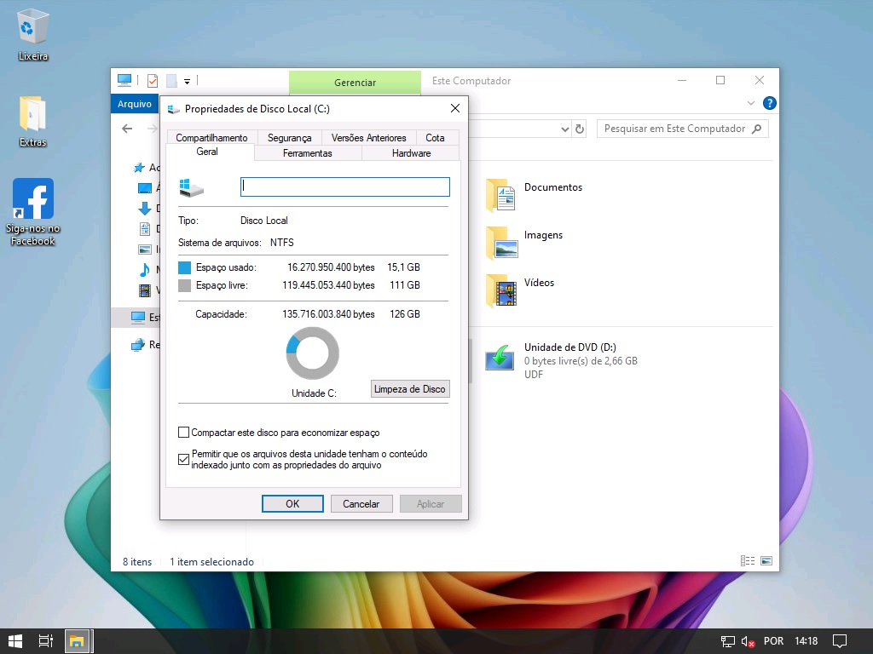Select the Downloads arrow in navigation pane
Image resolution: width=873 pixels, height=654 pixels.
(144, 209)
